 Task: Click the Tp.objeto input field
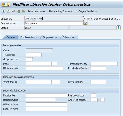click(x=34, y=55)
